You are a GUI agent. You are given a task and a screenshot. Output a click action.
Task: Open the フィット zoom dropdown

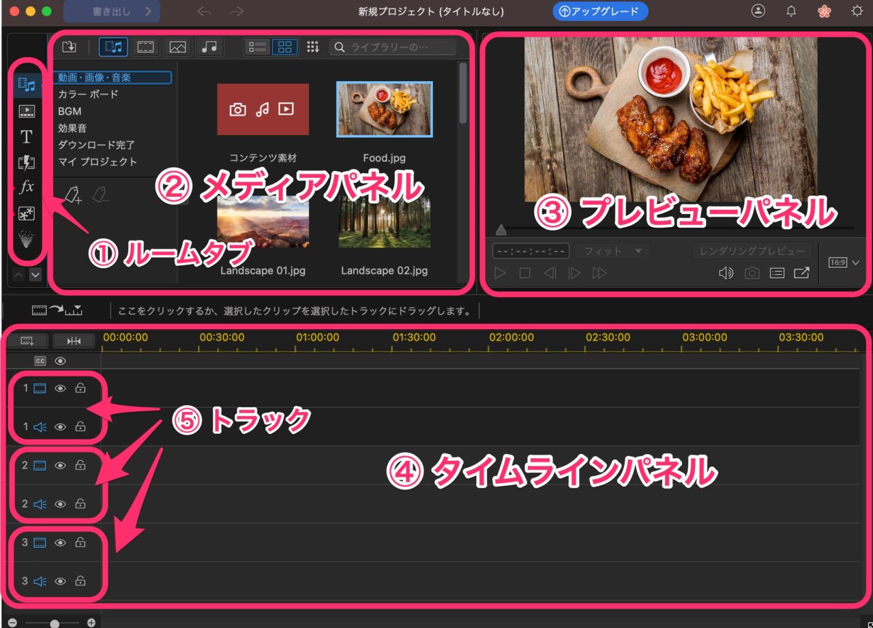click(612, 251)
